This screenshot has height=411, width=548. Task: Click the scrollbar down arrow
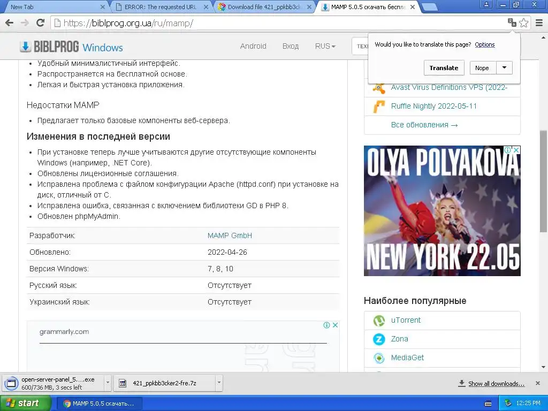(543, 367)
